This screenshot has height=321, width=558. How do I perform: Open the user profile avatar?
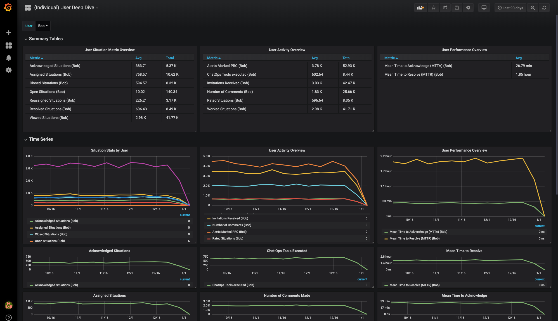click(x=9, y=305)
